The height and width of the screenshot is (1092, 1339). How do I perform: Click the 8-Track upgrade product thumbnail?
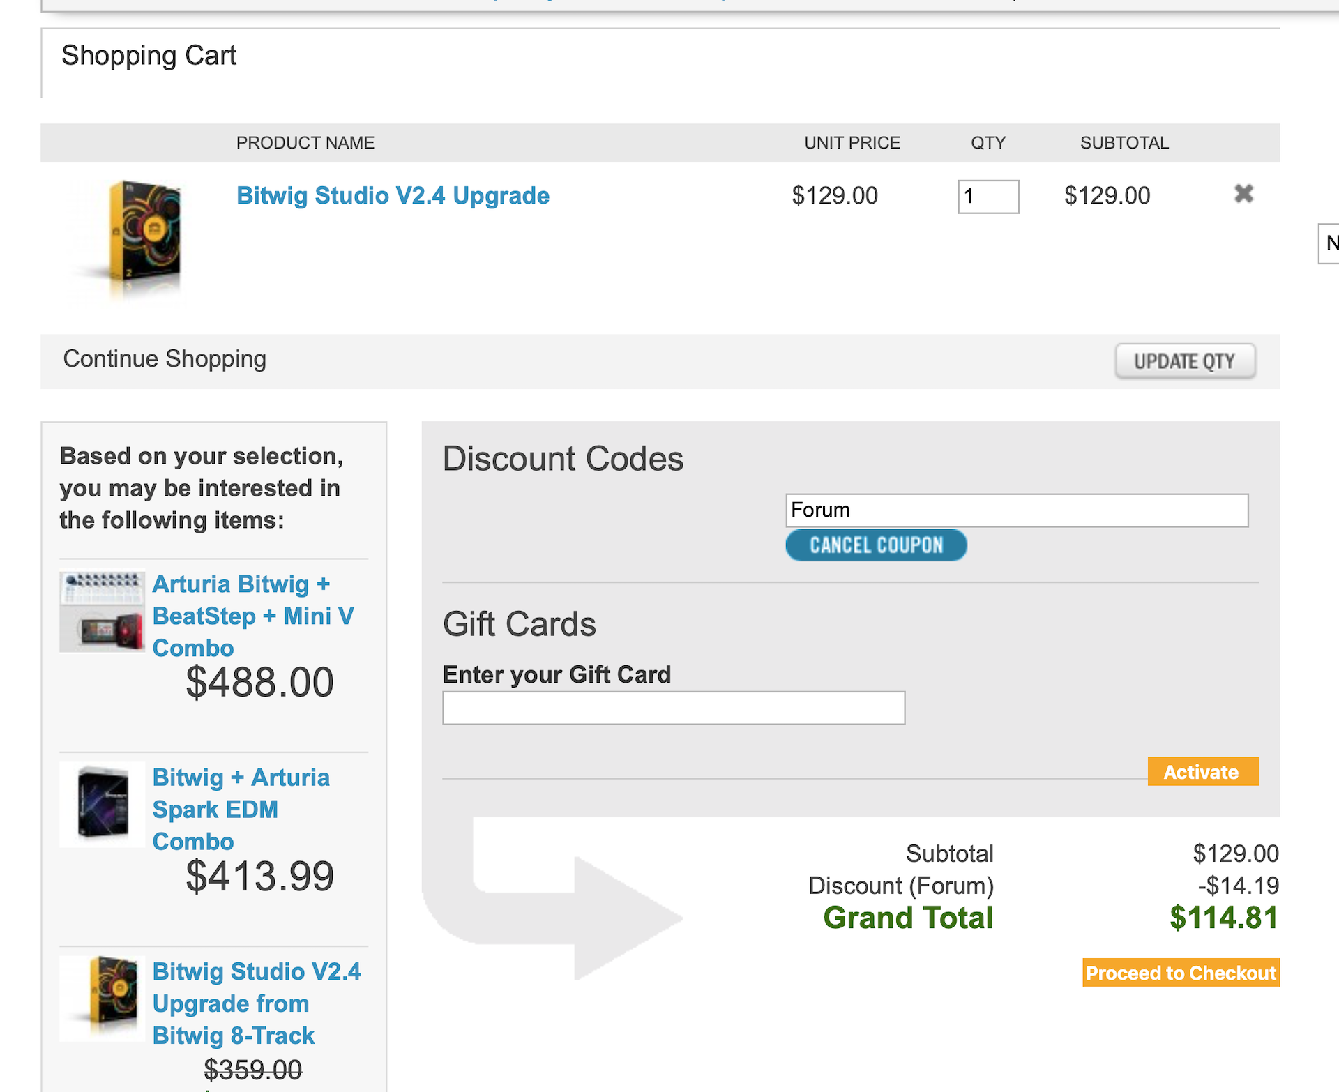pos(103,999)
